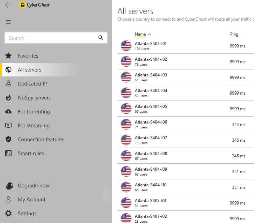Click the Connection features shield icon

(8, 139)
